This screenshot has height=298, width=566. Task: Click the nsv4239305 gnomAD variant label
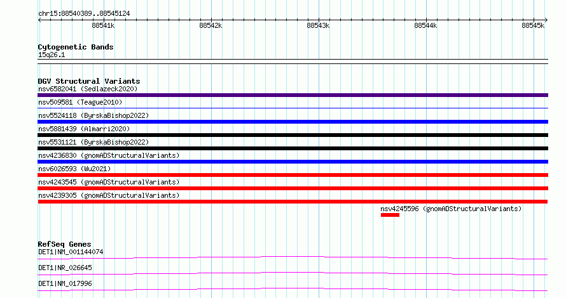pos(109,195)
